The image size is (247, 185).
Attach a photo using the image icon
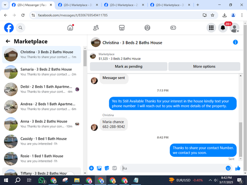[x=99, y=168]
